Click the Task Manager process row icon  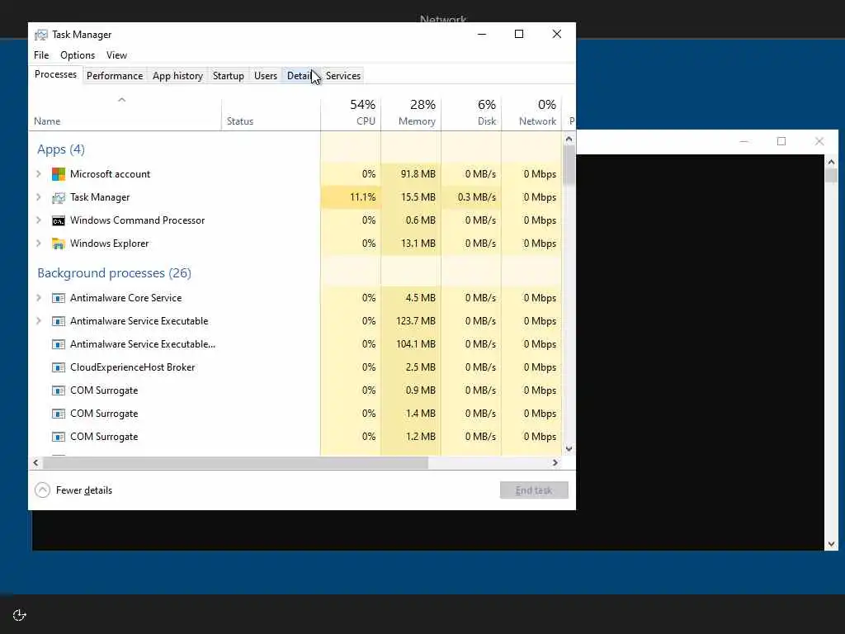click(59, 197)
